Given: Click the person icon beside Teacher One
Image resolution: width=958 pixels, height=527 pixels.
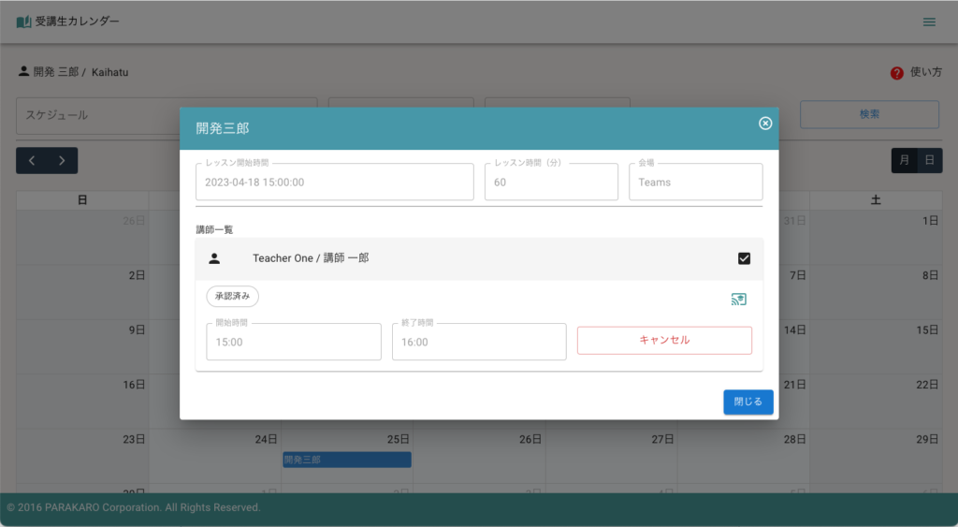Looking at the screenshot, I should point(214,258).
